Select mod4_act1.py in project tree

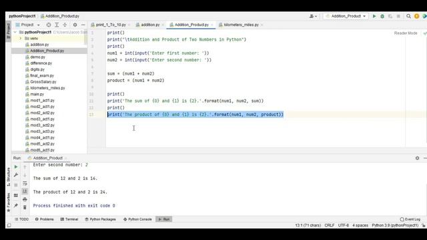click(x=42, y=138)
